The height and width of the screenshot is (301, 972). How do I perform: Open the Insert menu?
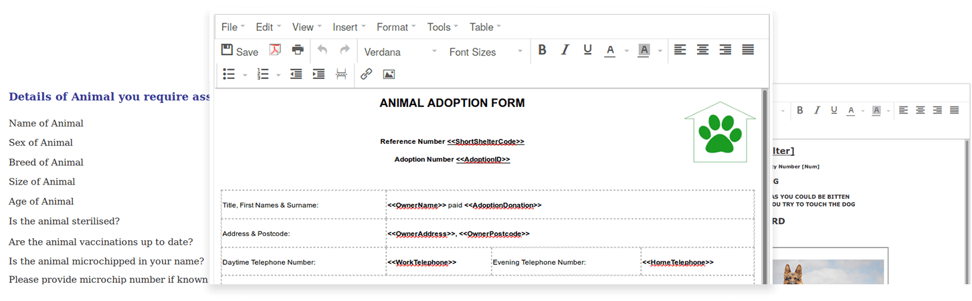point(349,27)
